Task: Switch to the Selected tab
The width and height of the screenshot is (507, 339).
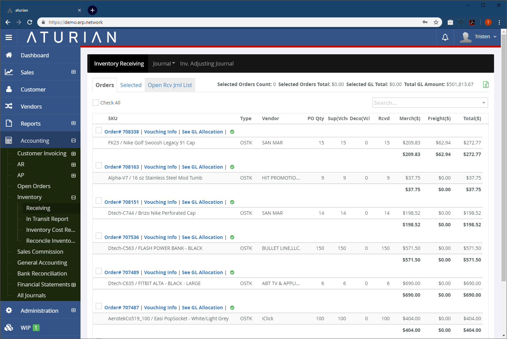Action: (x=131, y=85)
